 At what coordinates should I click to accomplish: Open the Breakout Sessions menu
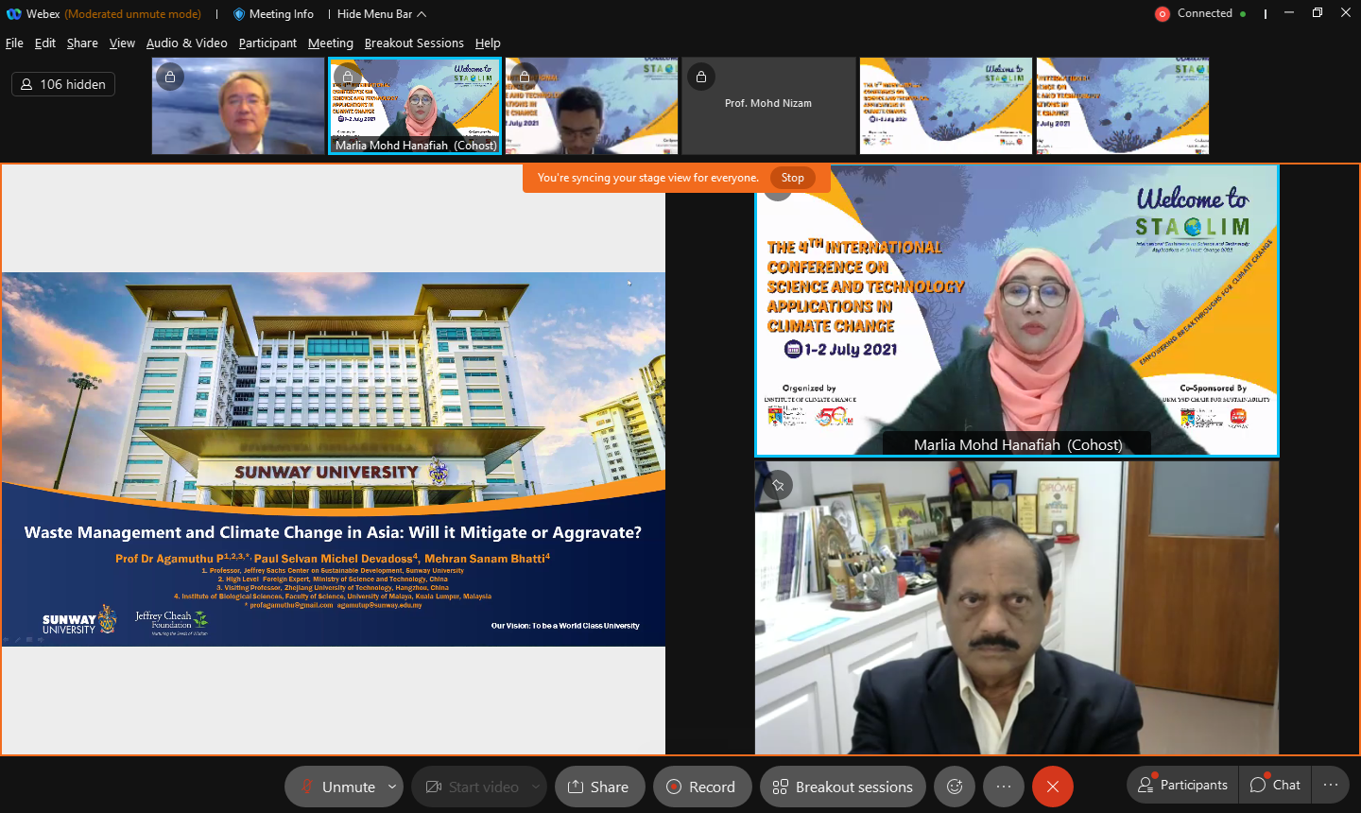[x=414, y=43]
